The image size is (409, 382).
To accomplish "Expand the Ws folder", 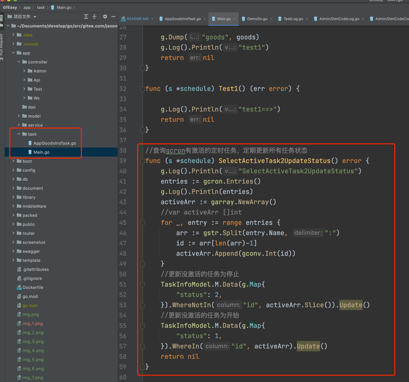I will 24,98.
